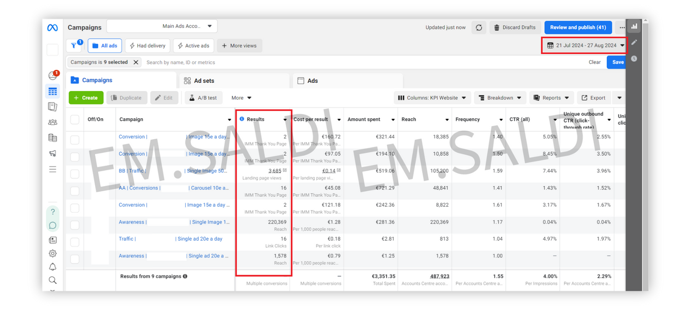Click the three-dot more options button
Viewport: 691px width, 310px height.
point(622,27)
